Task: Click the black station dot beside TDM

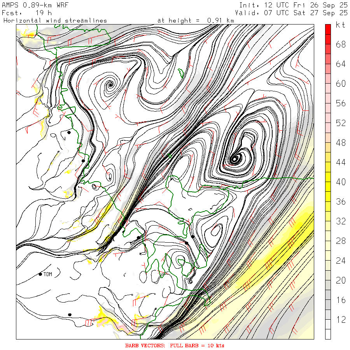Action: point(40,274)
